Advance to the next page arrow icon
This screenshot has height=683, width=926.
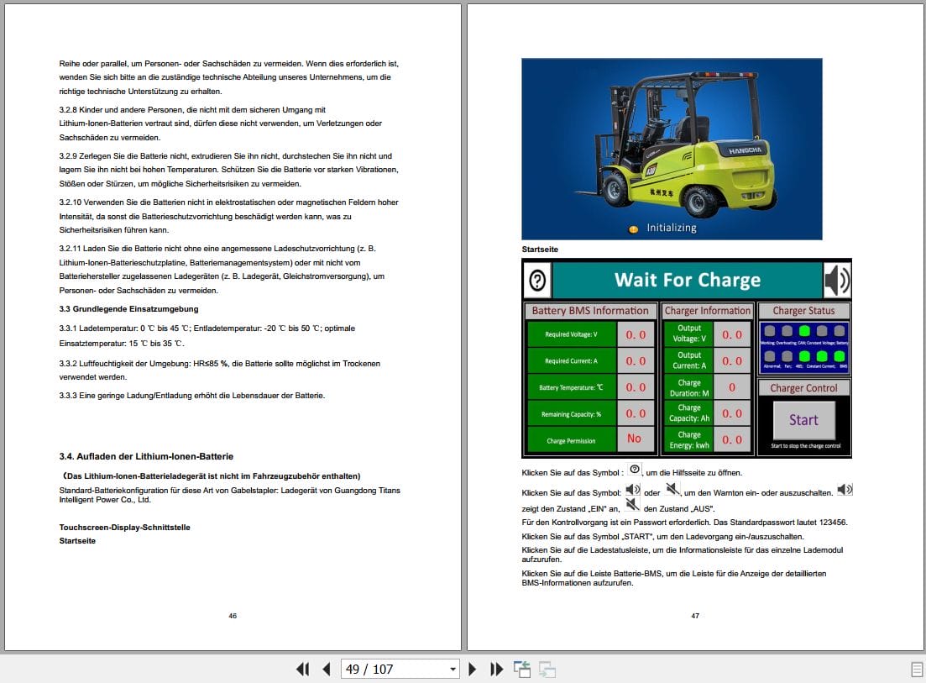click(473, 669)
